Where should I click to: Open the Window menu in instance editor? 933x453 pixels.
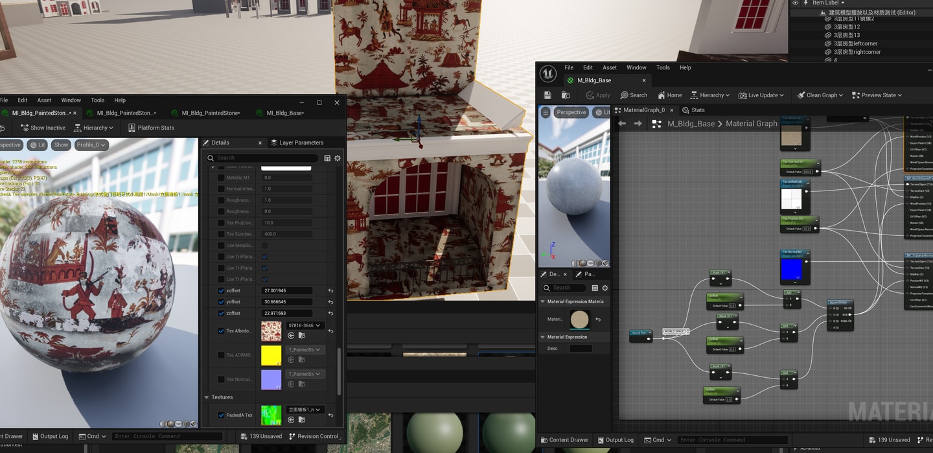(x=71, y=100)
